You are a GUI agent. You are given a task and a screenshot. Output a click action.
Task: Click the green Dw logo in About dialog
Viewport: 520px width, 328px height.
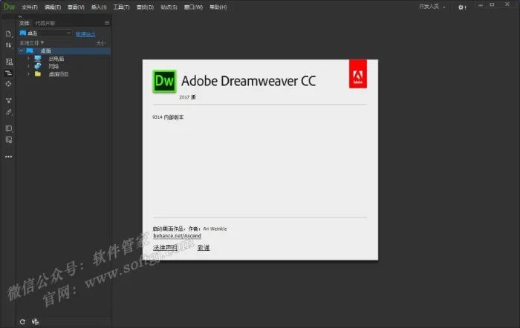pos(164,81)
